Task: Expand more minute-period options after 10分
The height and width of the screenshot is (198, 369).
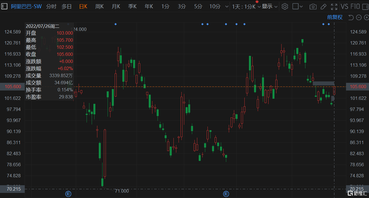Action: [x=226, y=7]
